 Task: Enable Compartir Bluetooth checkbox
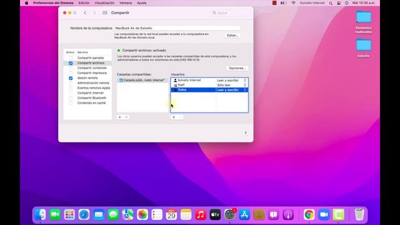tap(71, 98)
